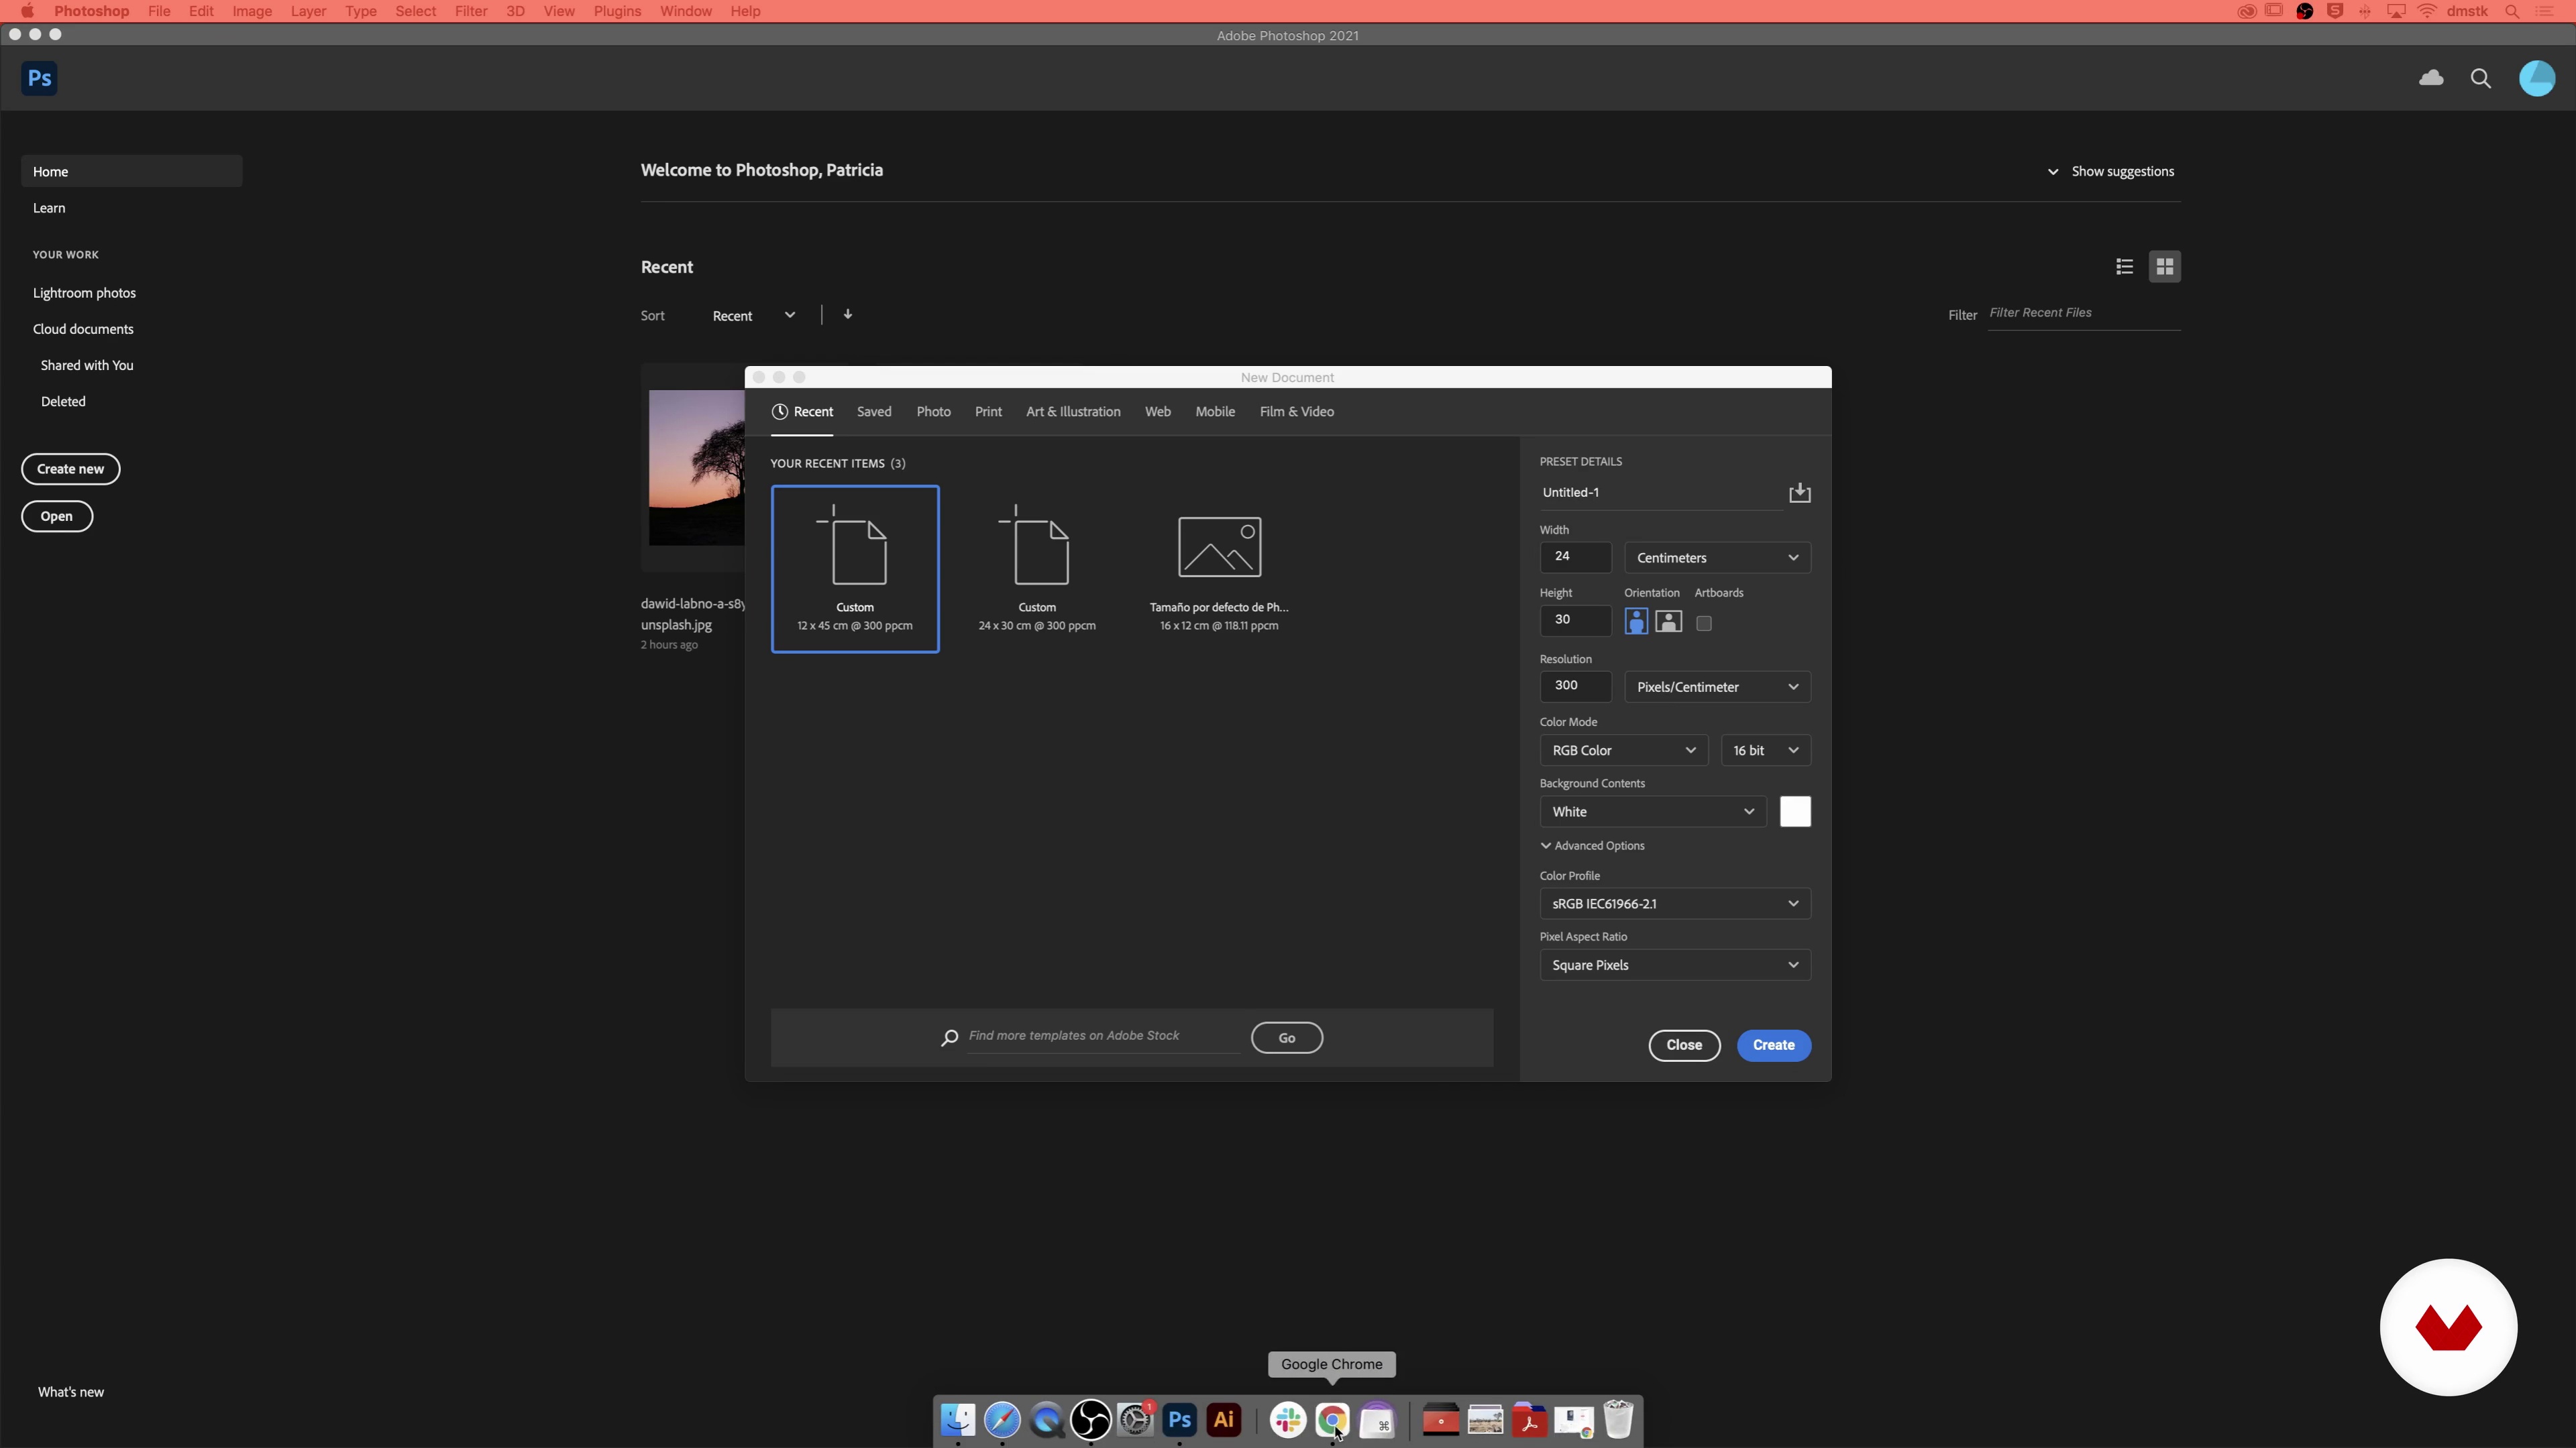The width and height of the screenshot is (2576, 1448).
Task: Enable the Artboards checkbox
Action: click(x=1704, y=623)
